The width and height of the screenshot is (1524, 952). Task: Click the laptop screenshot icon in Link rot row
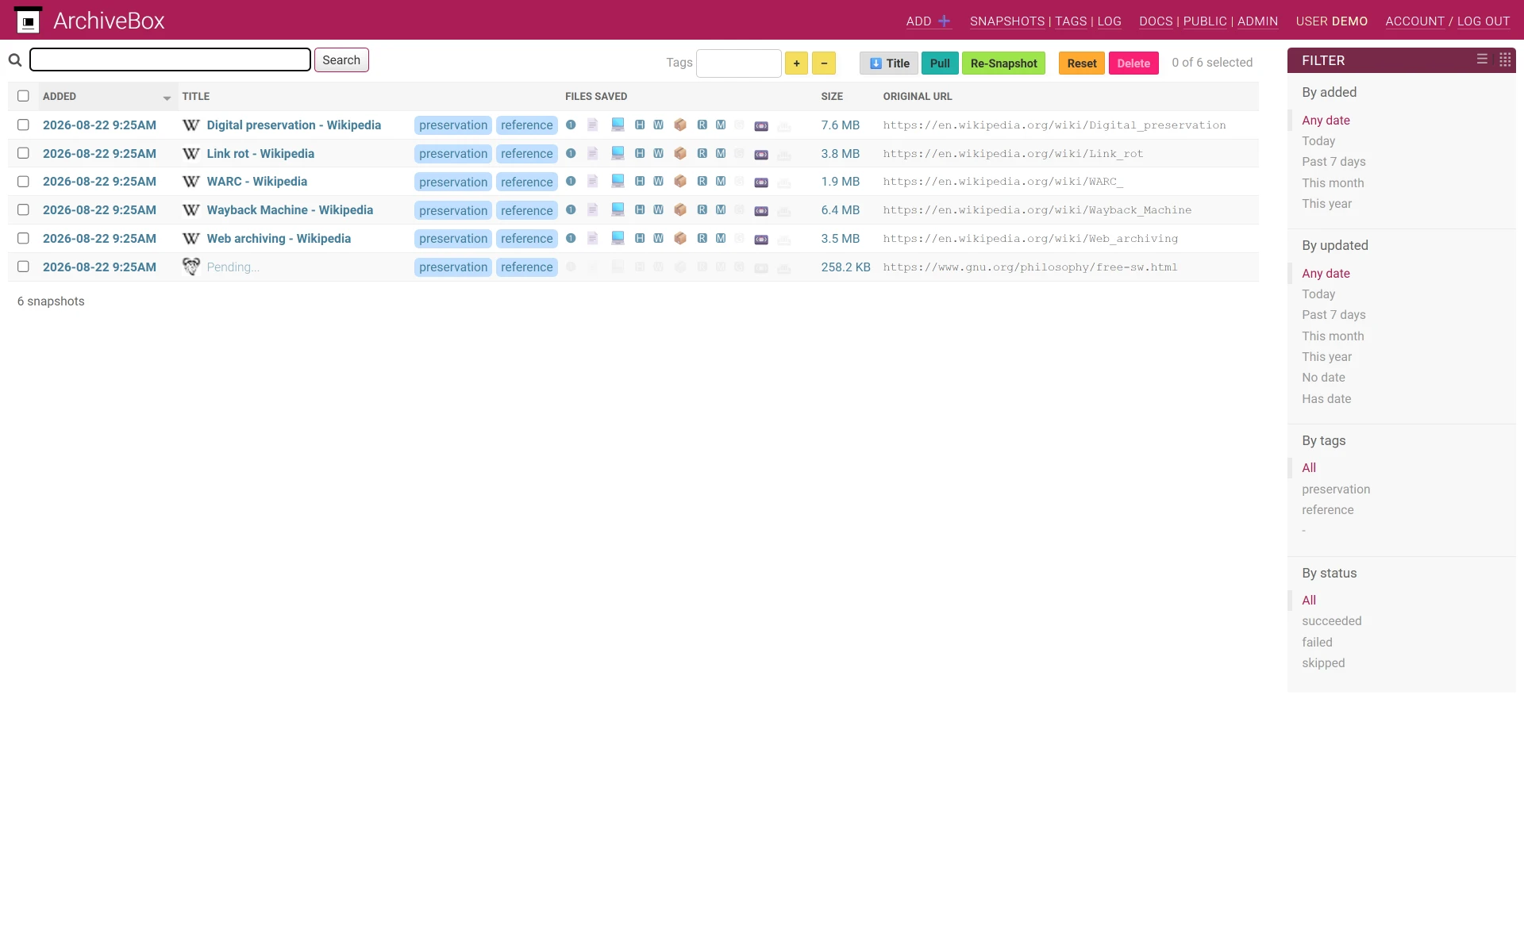pos(618,153)
